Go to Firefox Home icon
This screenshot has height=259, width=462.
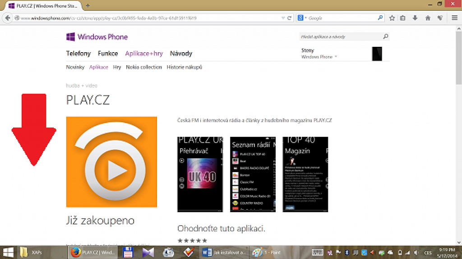point(428,18)
